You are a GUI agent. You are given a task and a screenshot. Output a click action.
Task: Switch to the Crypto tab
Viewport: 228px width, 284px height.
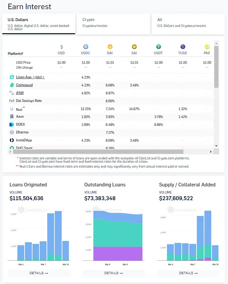coord(114,24)
